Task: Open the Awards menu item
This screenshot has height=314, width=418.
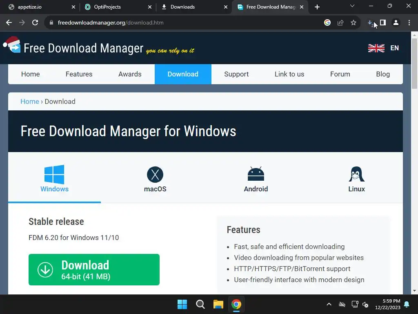Action: pyautogui.click(x=130, y=74)
